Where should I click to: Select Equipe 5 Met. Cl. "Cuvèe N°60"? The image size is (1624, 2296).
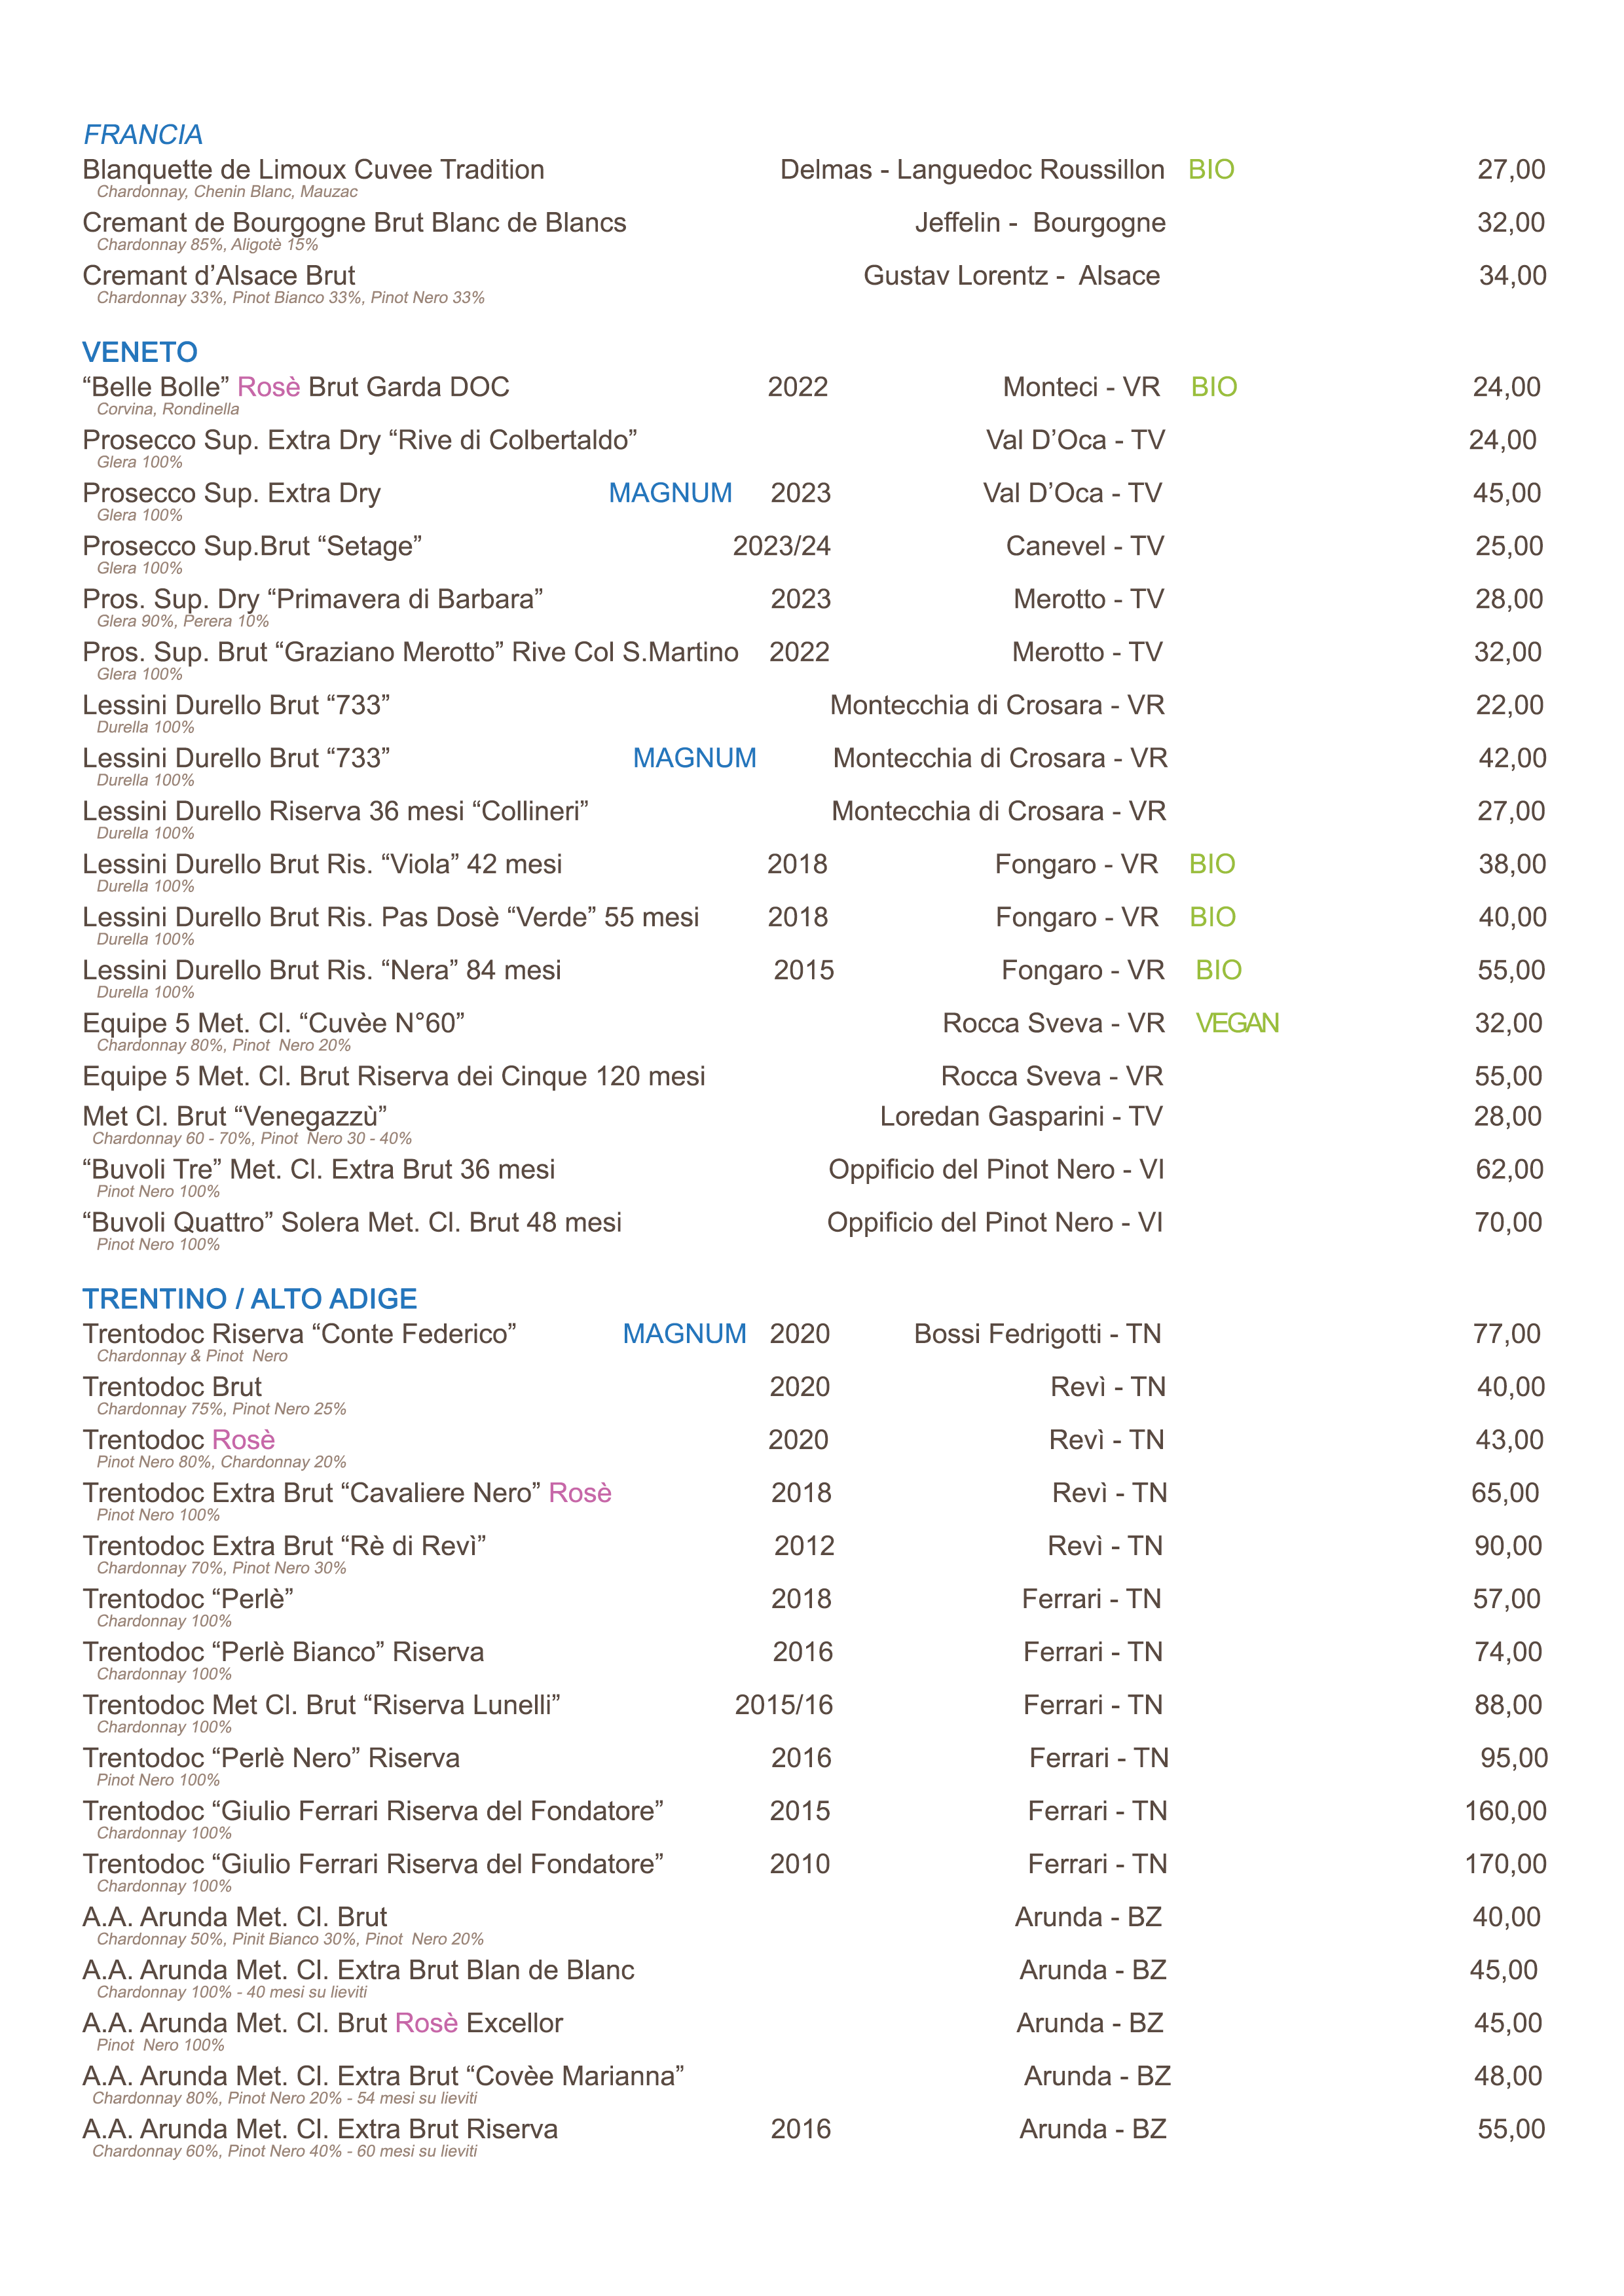274,1023
